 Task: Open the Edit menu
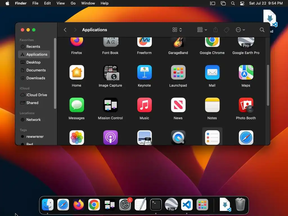(x=47, y=3)
